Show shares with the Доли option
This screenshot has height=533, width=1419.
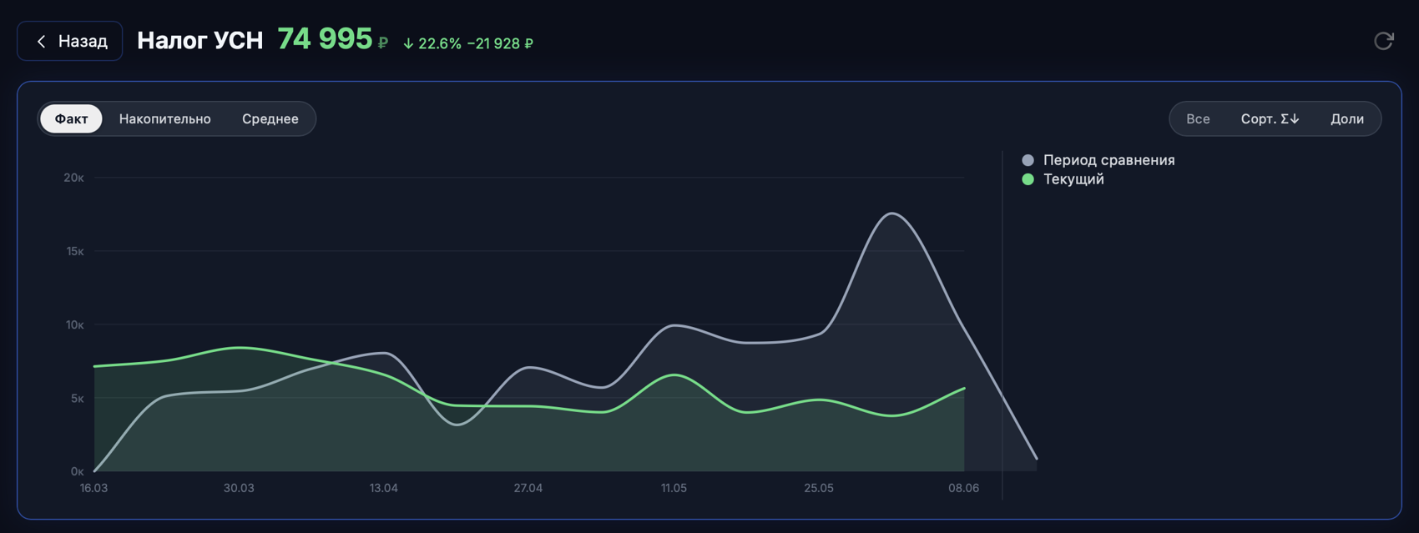coord(1346,118)
